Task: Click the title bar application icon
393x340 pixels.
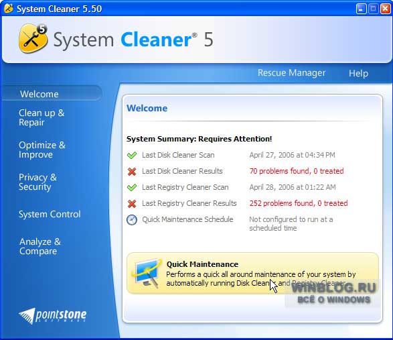Action: tap(9, 9)
